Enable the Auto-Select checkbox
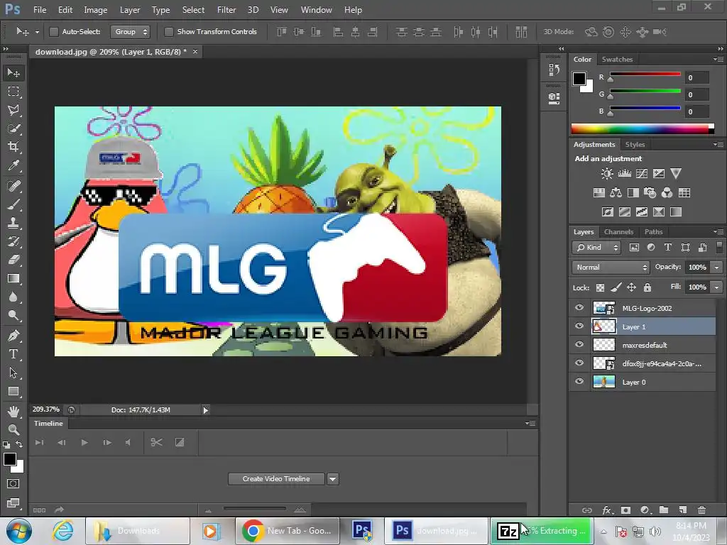The width and height of the screenshot is (727, 545). [x=54, y=31]
